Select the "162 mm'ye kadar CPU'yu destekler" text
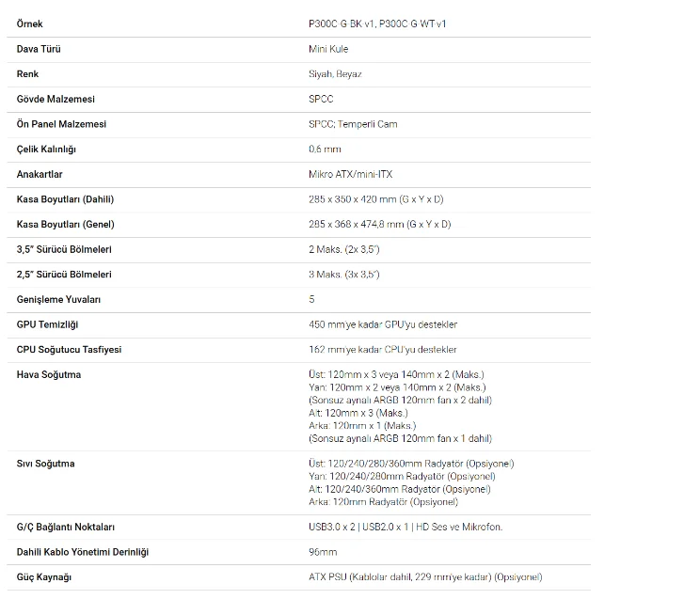Screen dimensions: 684x615 [382, 350]
